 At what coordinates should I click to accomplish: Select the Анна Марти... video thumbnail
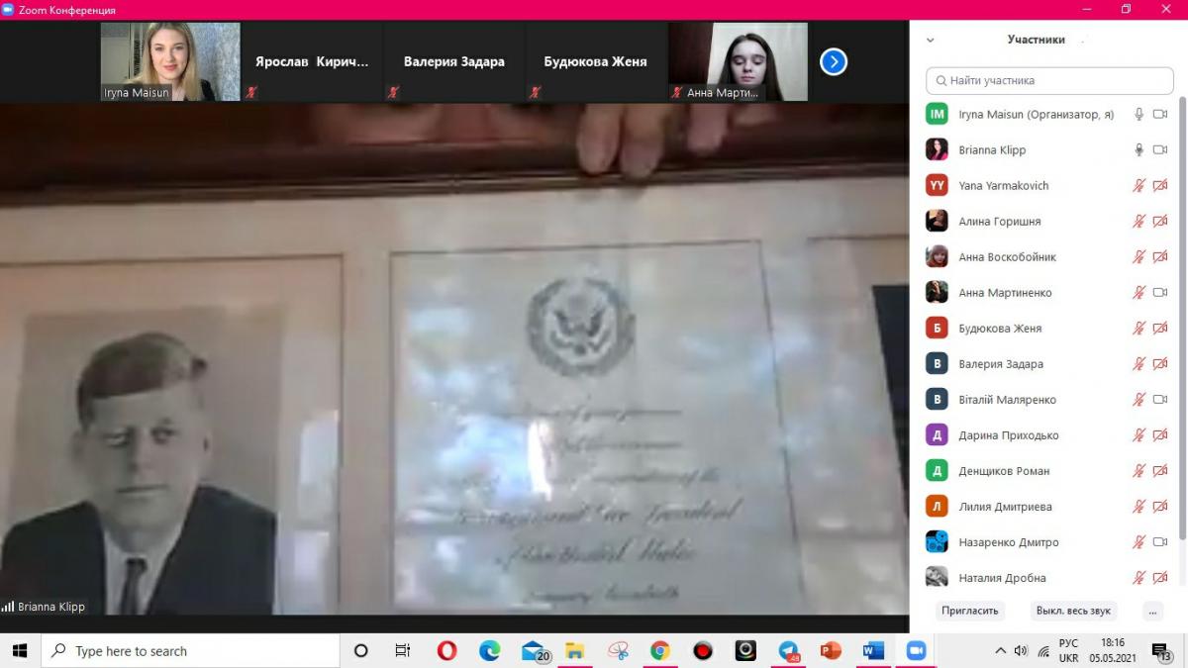click(738, 61)
